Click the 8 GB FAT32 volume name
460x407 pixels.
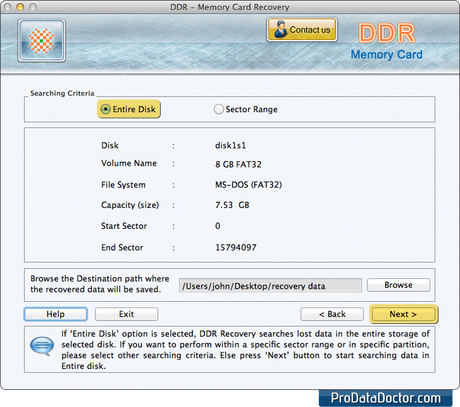point(238,164)
